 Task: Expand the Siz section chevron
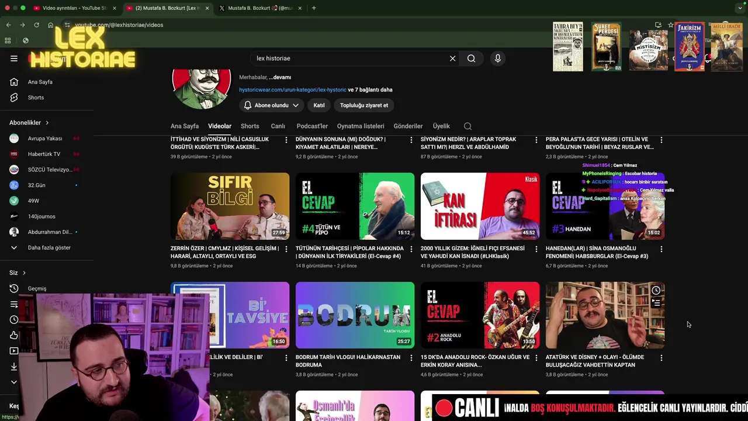[x=24, y=273]
